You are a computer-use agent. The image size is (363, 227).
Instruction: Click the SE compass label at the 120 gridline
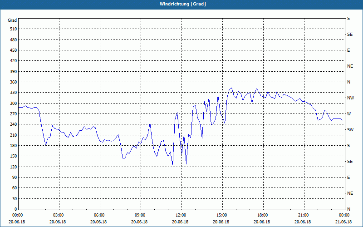[x=350, y=162]
